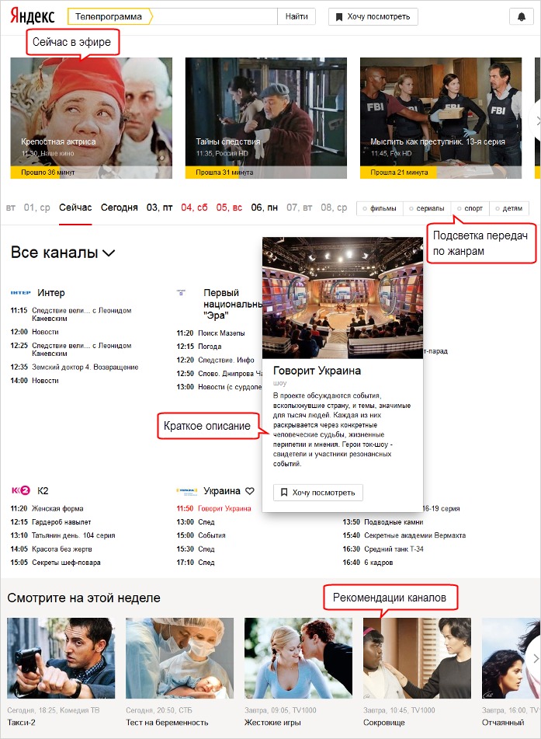Toggle the сериалы genre highlight
This screenshot has height=739, width=541.
coord(427,208)
